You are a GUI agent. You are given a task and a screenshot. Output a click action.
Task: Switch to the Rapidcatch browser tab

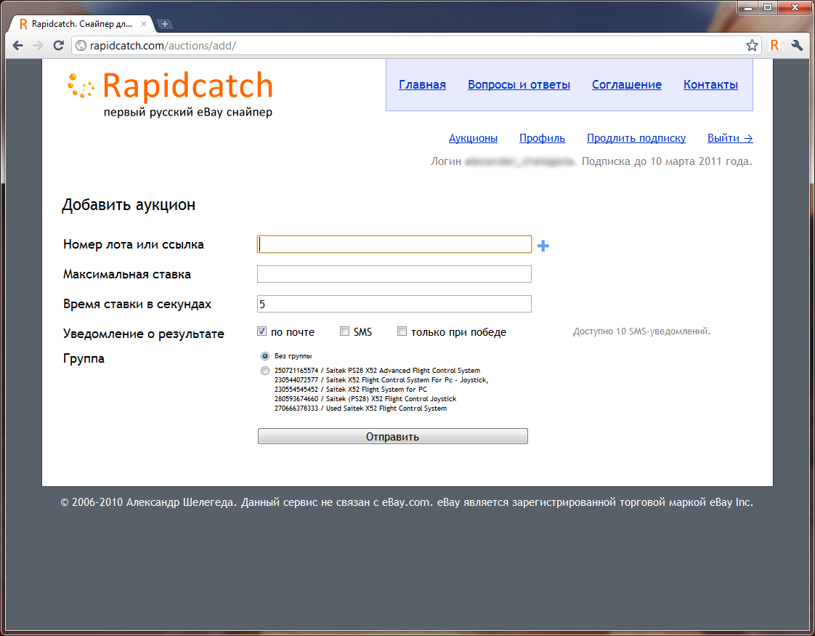coord(81,24)
